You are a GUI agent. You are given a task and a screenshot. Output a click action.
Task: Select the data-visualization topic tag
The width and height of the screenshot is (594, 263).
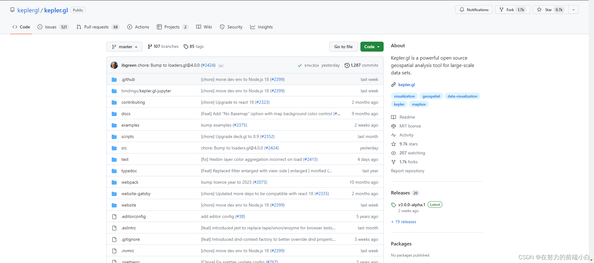[x=462, y=96]
